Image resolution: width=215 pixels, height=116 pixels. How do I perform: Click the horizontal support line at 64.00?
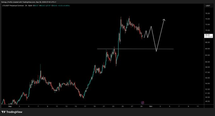pos(135,49)
